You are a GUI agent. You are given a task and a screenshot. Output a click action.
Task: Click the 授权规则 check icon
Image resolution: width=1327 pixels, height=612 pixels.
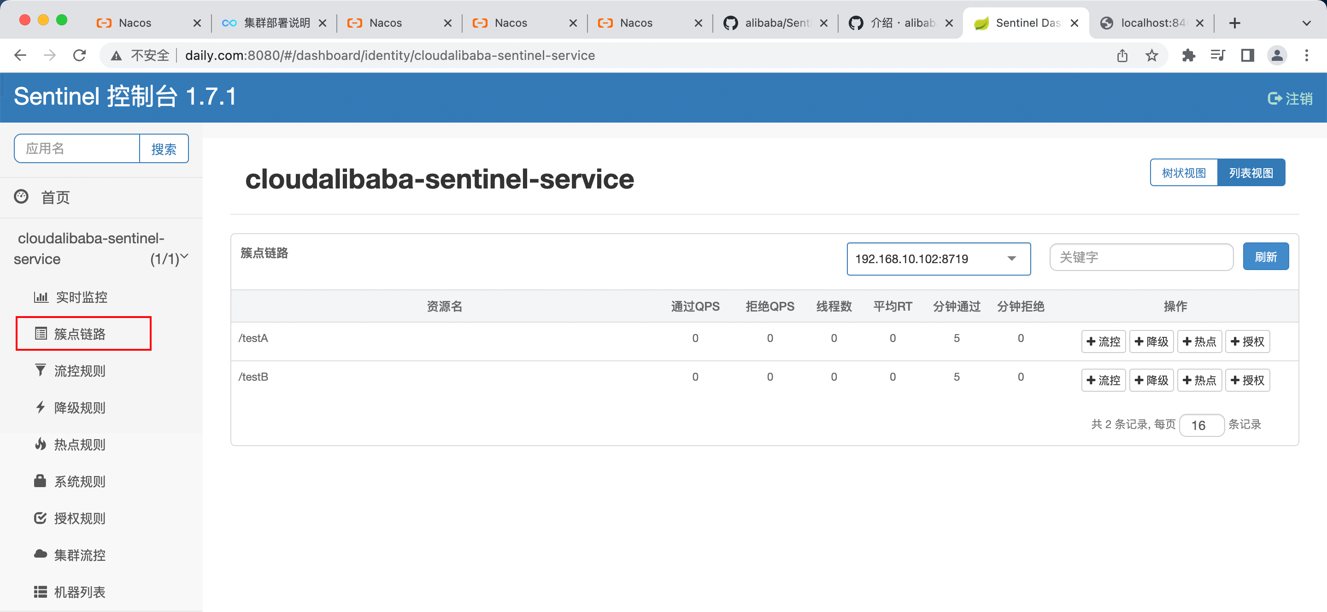click(x=40, y=518)
